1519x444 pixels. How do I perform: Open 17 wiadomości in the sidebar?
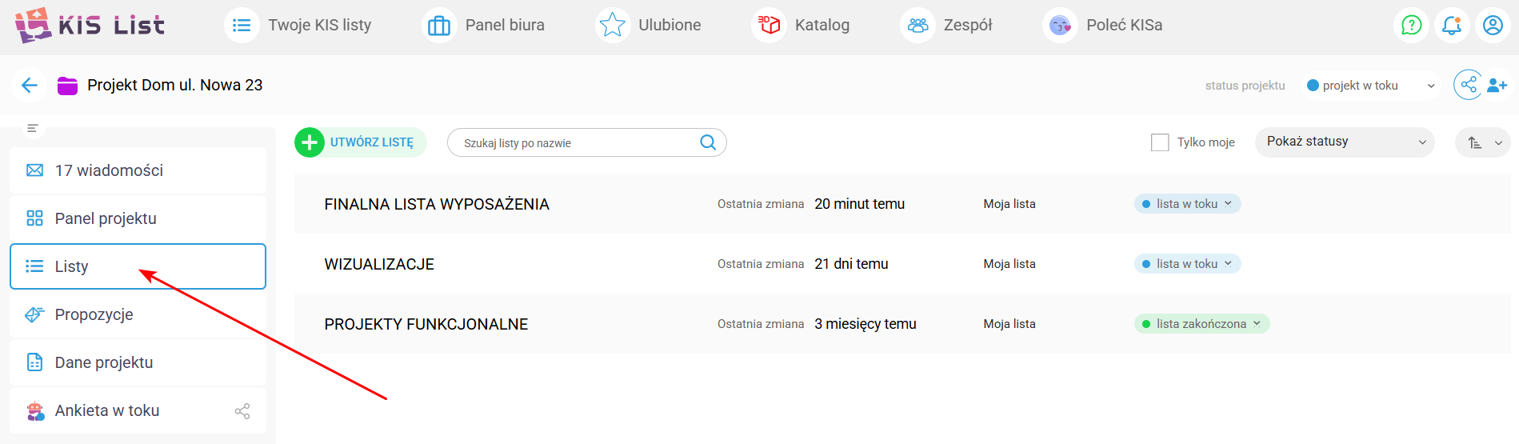138,170
